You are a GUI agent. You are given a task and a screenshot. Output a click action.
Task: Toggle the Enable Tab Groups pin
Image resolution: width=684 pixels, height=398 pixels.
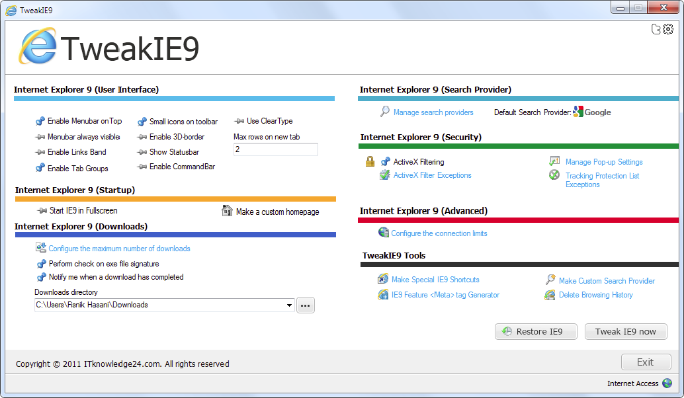click(x=40, y=167)
